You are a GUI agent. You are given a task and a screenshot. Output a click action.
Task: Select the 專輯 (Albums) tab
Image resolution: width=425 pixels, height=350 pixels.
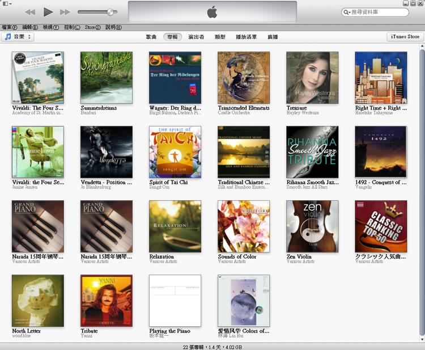[172, 37]
